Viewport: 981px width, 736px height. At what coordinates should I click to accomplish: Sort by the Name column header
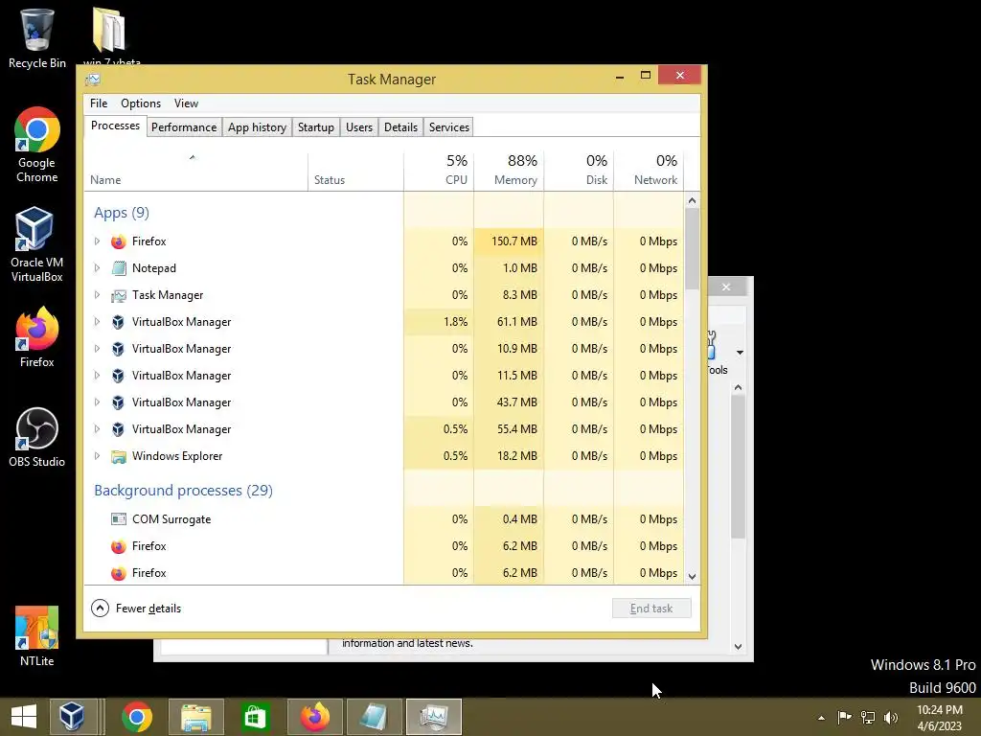[x=195, y=170]
